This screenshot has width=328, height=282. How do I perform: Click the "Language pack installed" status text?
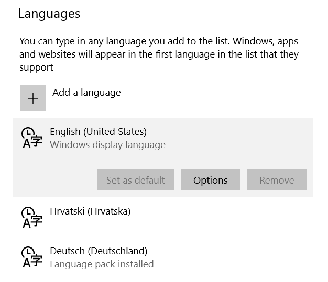pos(102,264)
